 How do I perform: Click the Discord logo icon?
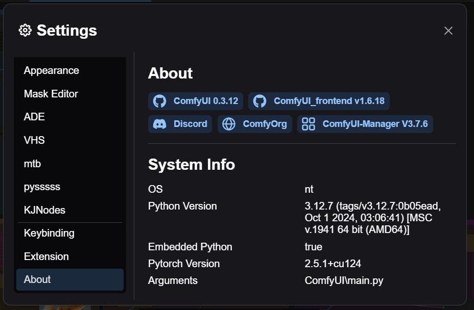tap(160, 124)
